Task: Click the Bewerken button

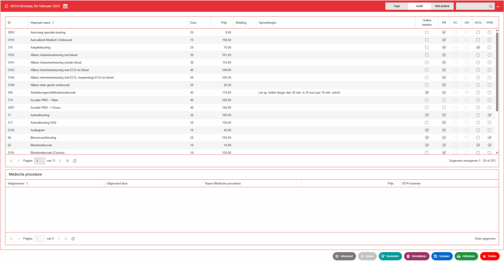Action: click(390, 256)
